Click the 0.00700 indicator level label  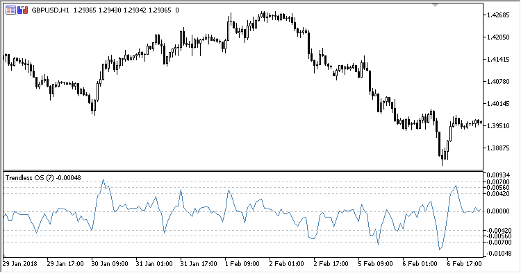pos(498,182)
